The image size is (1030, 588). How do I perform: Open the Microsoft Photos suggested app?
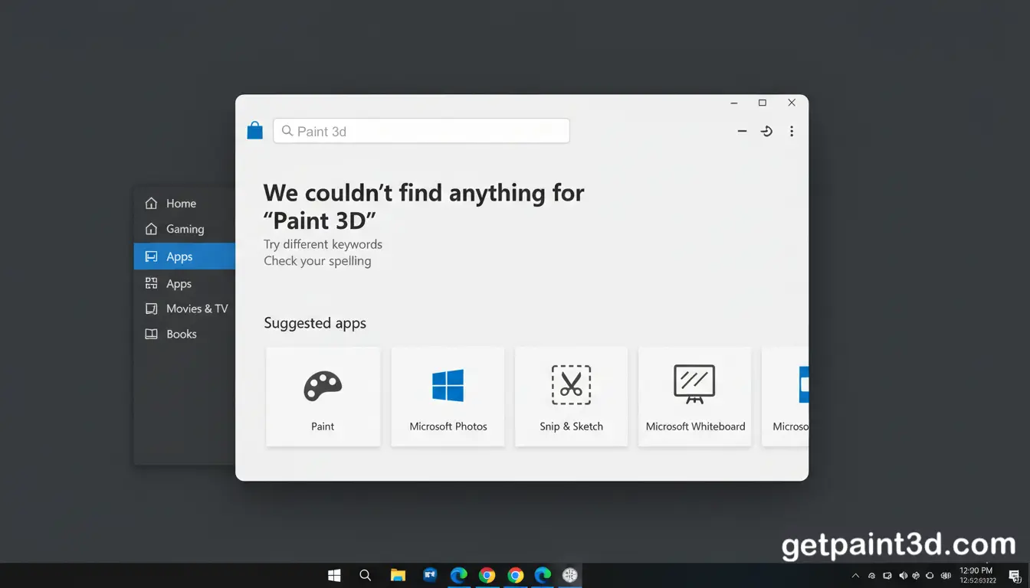click(448, 396)
